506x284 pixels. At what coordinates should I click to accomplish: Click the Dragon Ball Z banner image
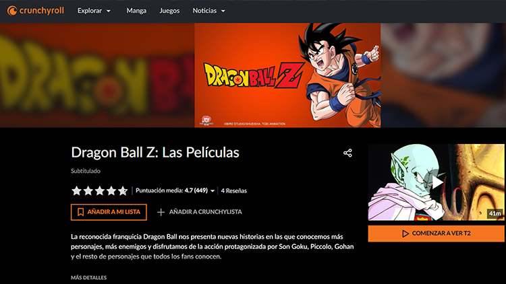point(287,75)
